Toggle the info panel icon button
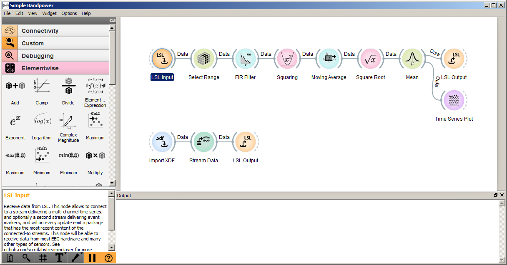 10,258
